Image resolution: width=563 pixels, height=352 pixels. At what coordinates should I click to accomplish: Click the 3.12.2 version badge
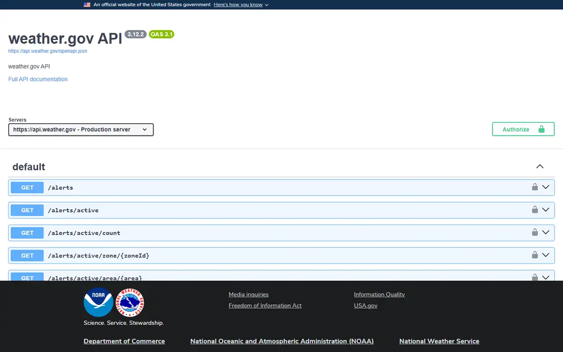click(x=135, y=34)
